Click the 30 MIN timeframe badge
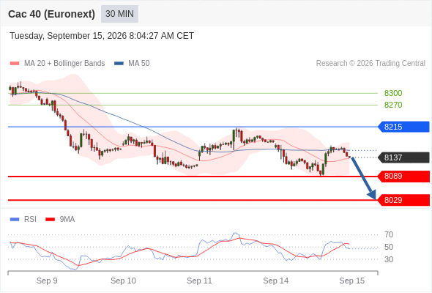The width and height of the screenshot is (432, 293). click(119, 14)
